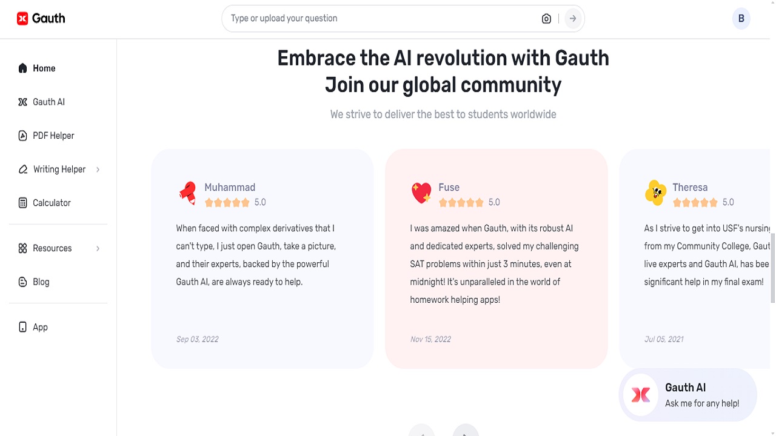The height and width of the screenshot is (436, 776).
Task: Open the Gauth AI chat bubble
Action: pyautogui.click(x=687, y=394)
